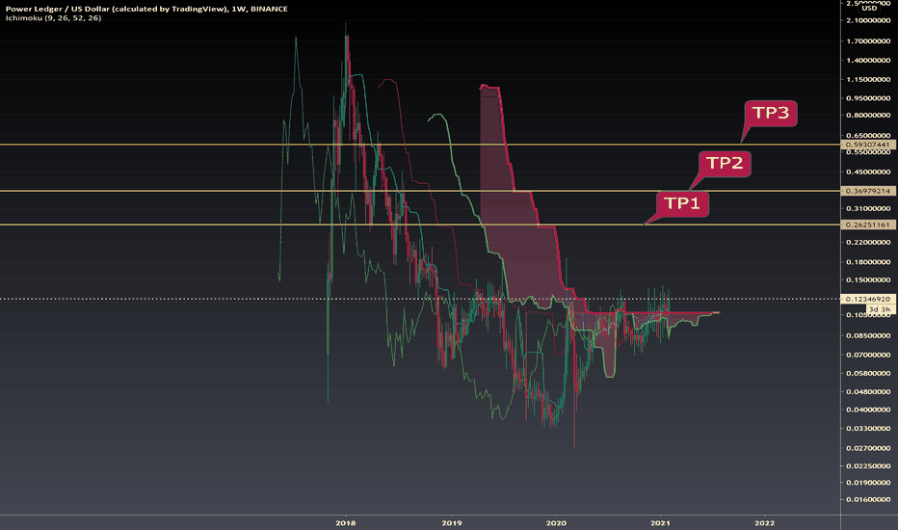Click the 0.22000000 price axis tick
898x530 pixels.
pyautogui.click(x=868, y=243)
